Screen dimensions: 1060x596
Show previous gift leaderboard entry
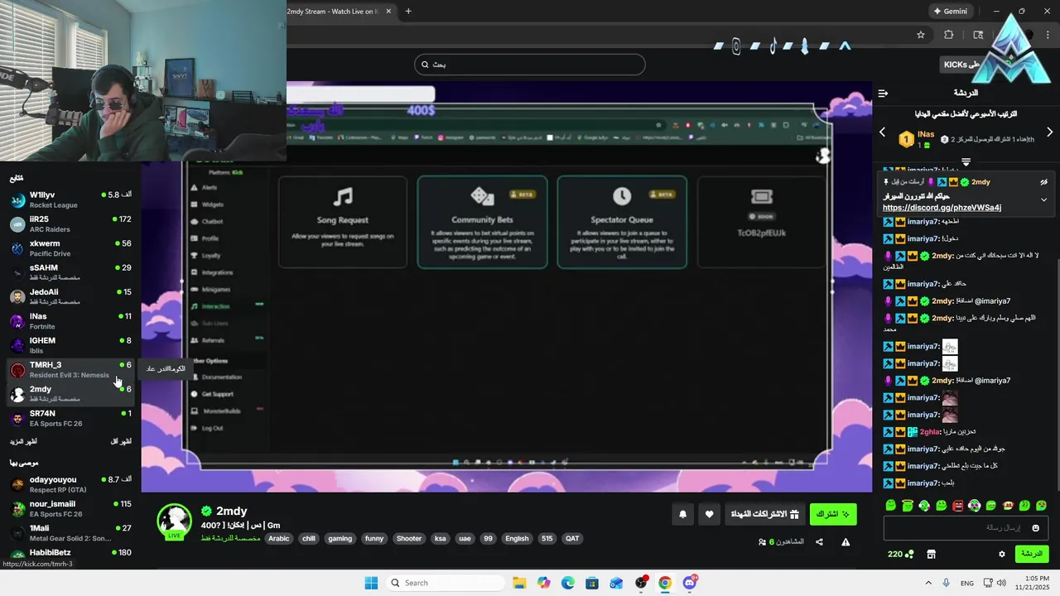point(882,132)
